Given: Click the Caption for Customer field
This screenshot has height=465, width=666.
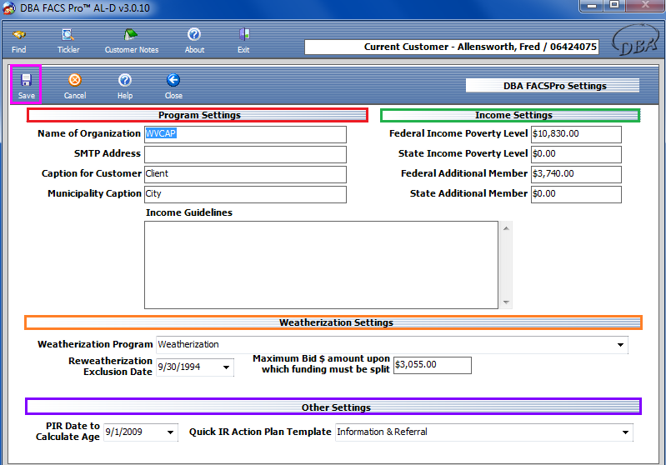Looking at the screenshot, I should point(245,174).
